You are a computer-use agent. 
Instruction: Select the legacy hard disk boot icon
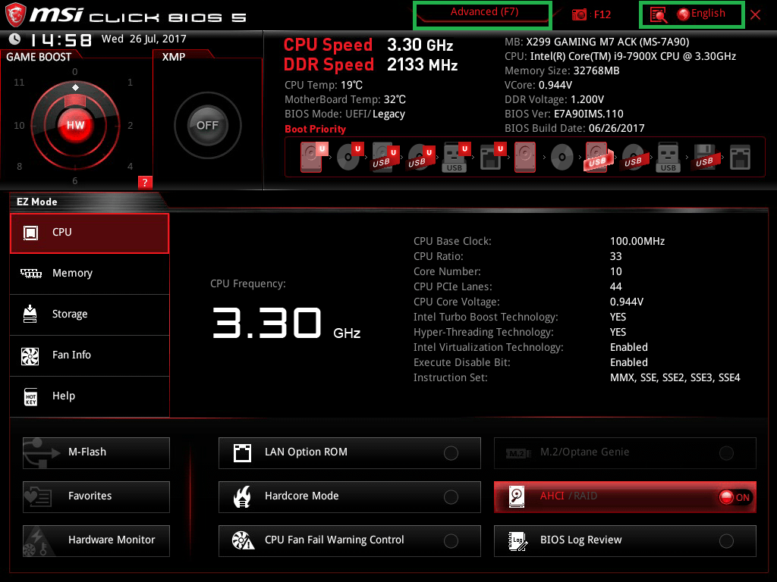[x=525, y=158]
